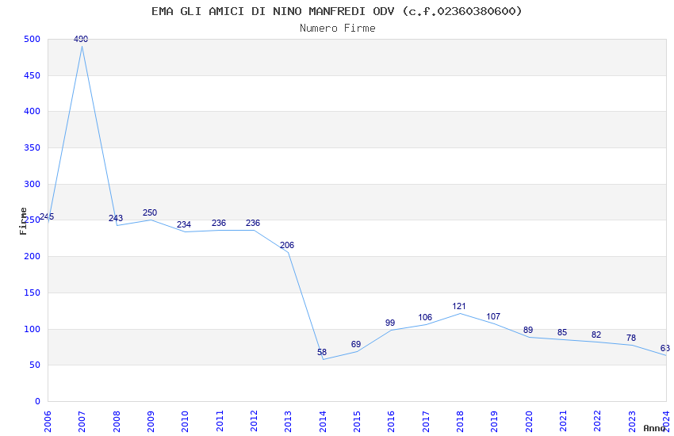Viewport: 674px width, 436px height.
Task: Click data label 236 above the 2011 point
Action: coord(219,223)
